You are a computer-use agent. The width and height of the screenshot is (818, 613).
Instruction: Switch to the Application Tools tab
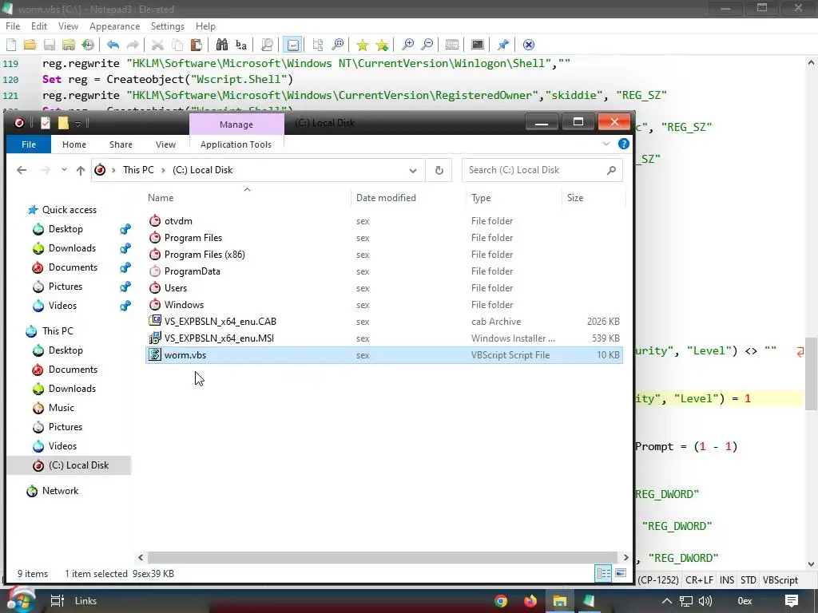[236, 144]
